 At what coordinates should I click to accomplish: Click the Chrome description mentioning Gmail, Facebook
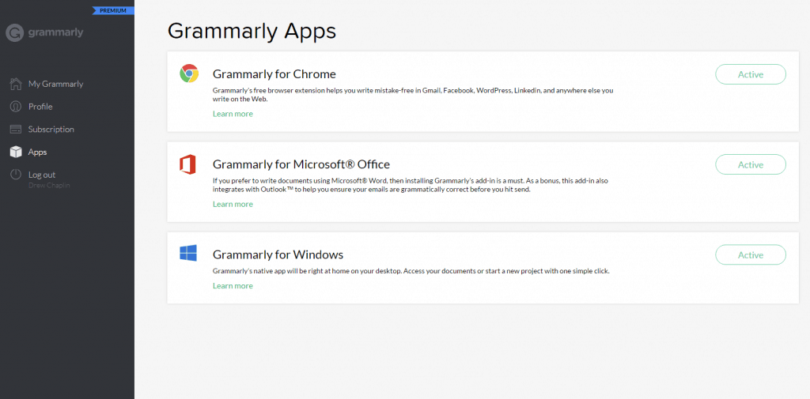tap(413, 95)
